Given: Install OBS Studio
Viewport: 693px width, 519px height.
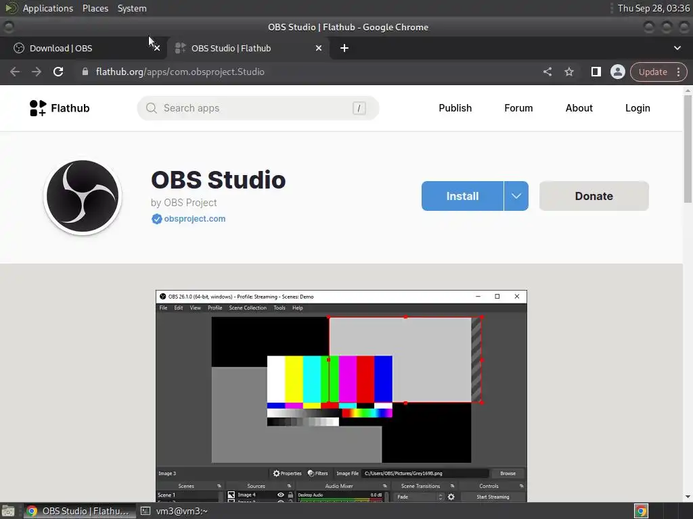Looking at the screenshot, I should 462,196.
